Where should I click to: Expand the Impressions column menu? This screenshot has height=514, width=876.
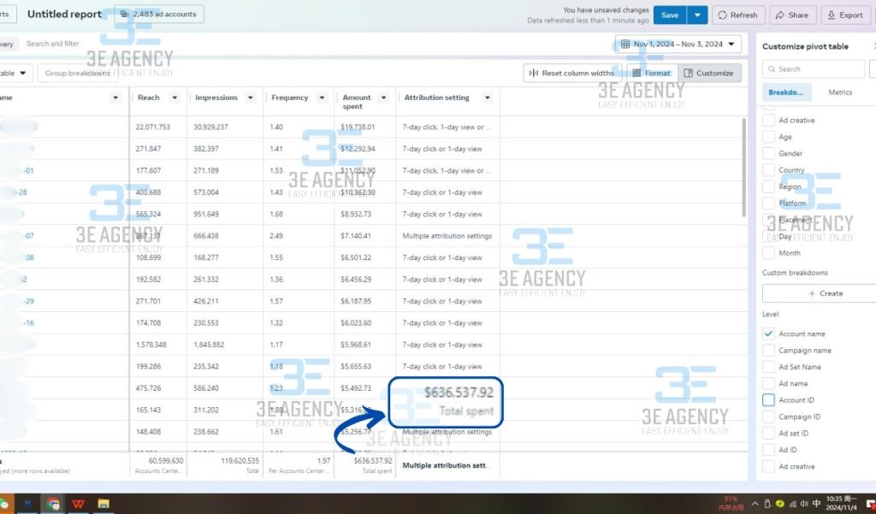click(251, 98)
